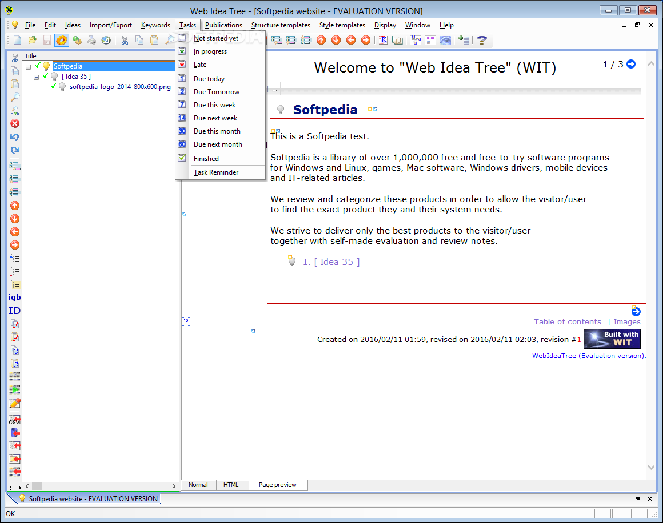This screenshot has width=663, height=523.
Task: Click the question mark help toolbar icon
Action: click(482, 40)
